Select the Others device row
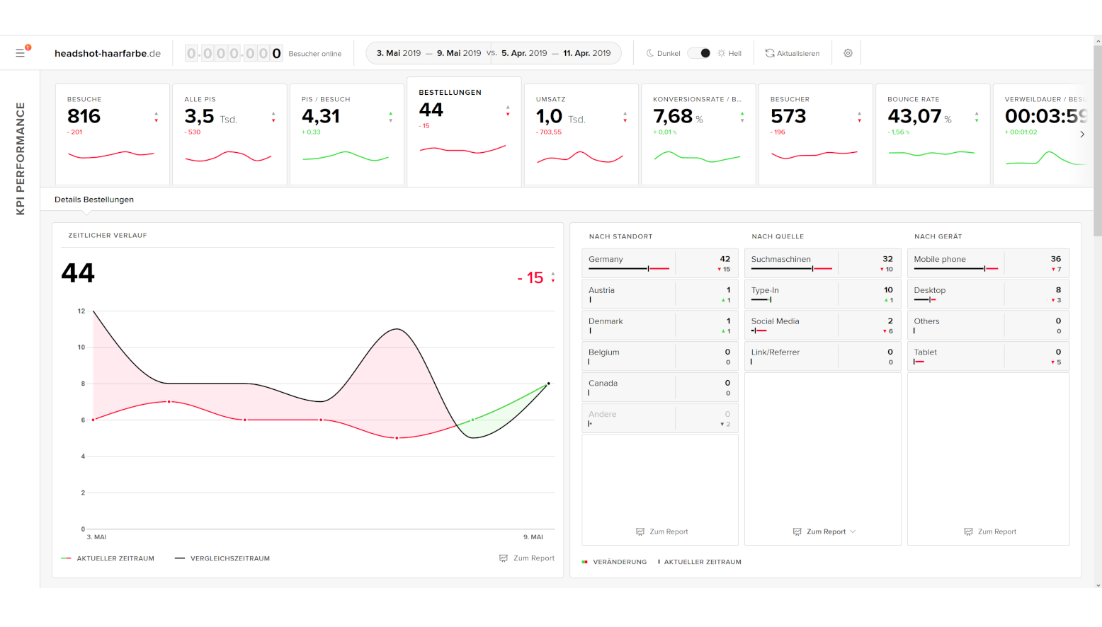The height and width of the screenshot is (627, 1102). tap(989, 325)
